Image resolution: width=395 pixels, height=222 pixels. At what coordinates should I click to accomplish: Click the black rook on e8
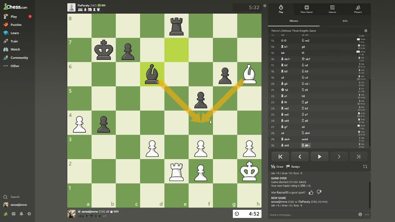point(177,26)
